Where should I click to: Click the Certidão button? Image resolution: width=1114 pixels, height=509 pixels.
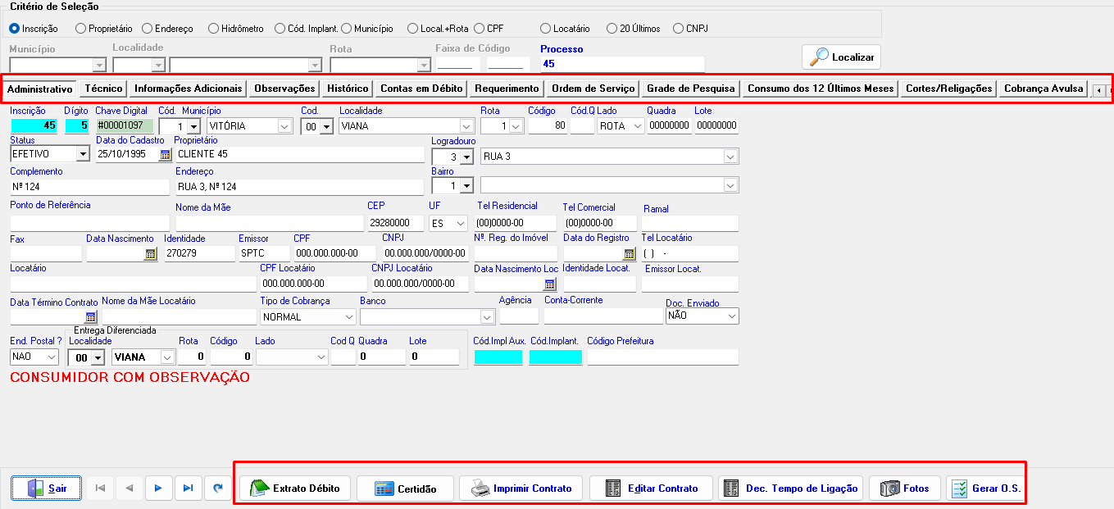pos(405,489)
